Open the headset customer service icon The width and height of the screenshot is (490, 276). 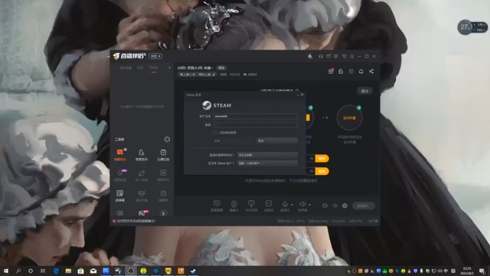[320, 56]
